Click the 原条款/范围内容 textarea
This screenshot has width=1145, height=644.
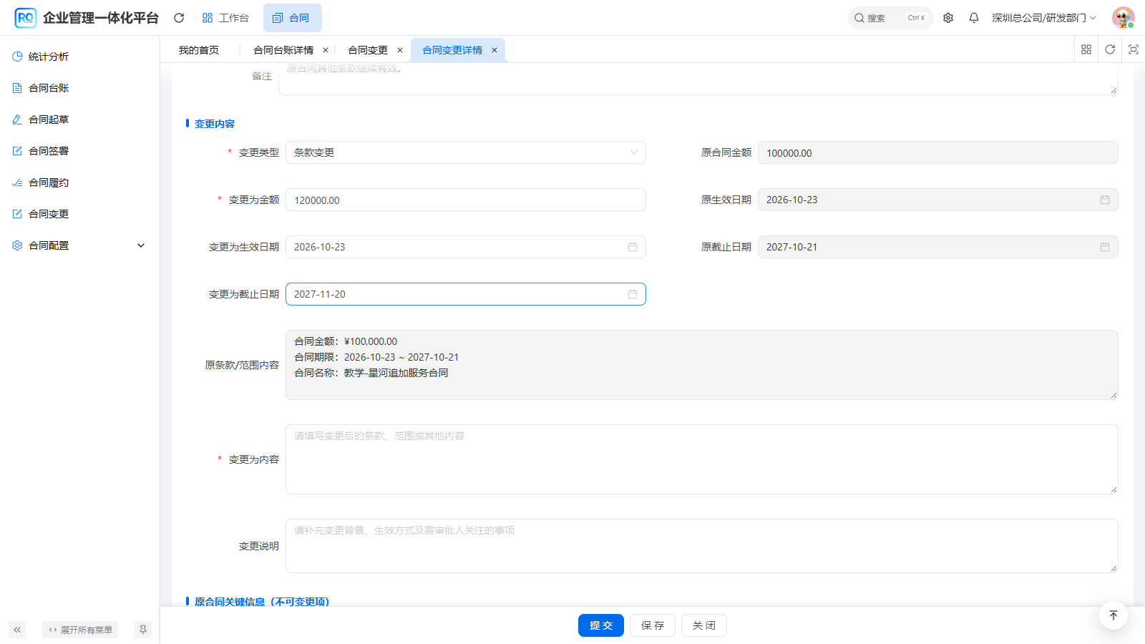click(x=702, y=365)
